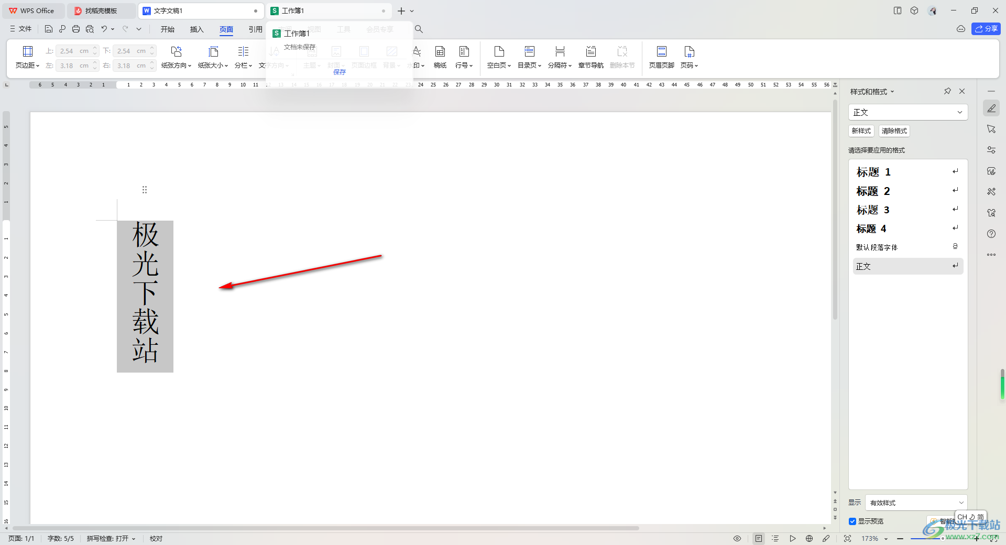Open the 纸张方向 paper orientation menu
The height and width of the screenshot is (545, 1006).
click(176, 57)
